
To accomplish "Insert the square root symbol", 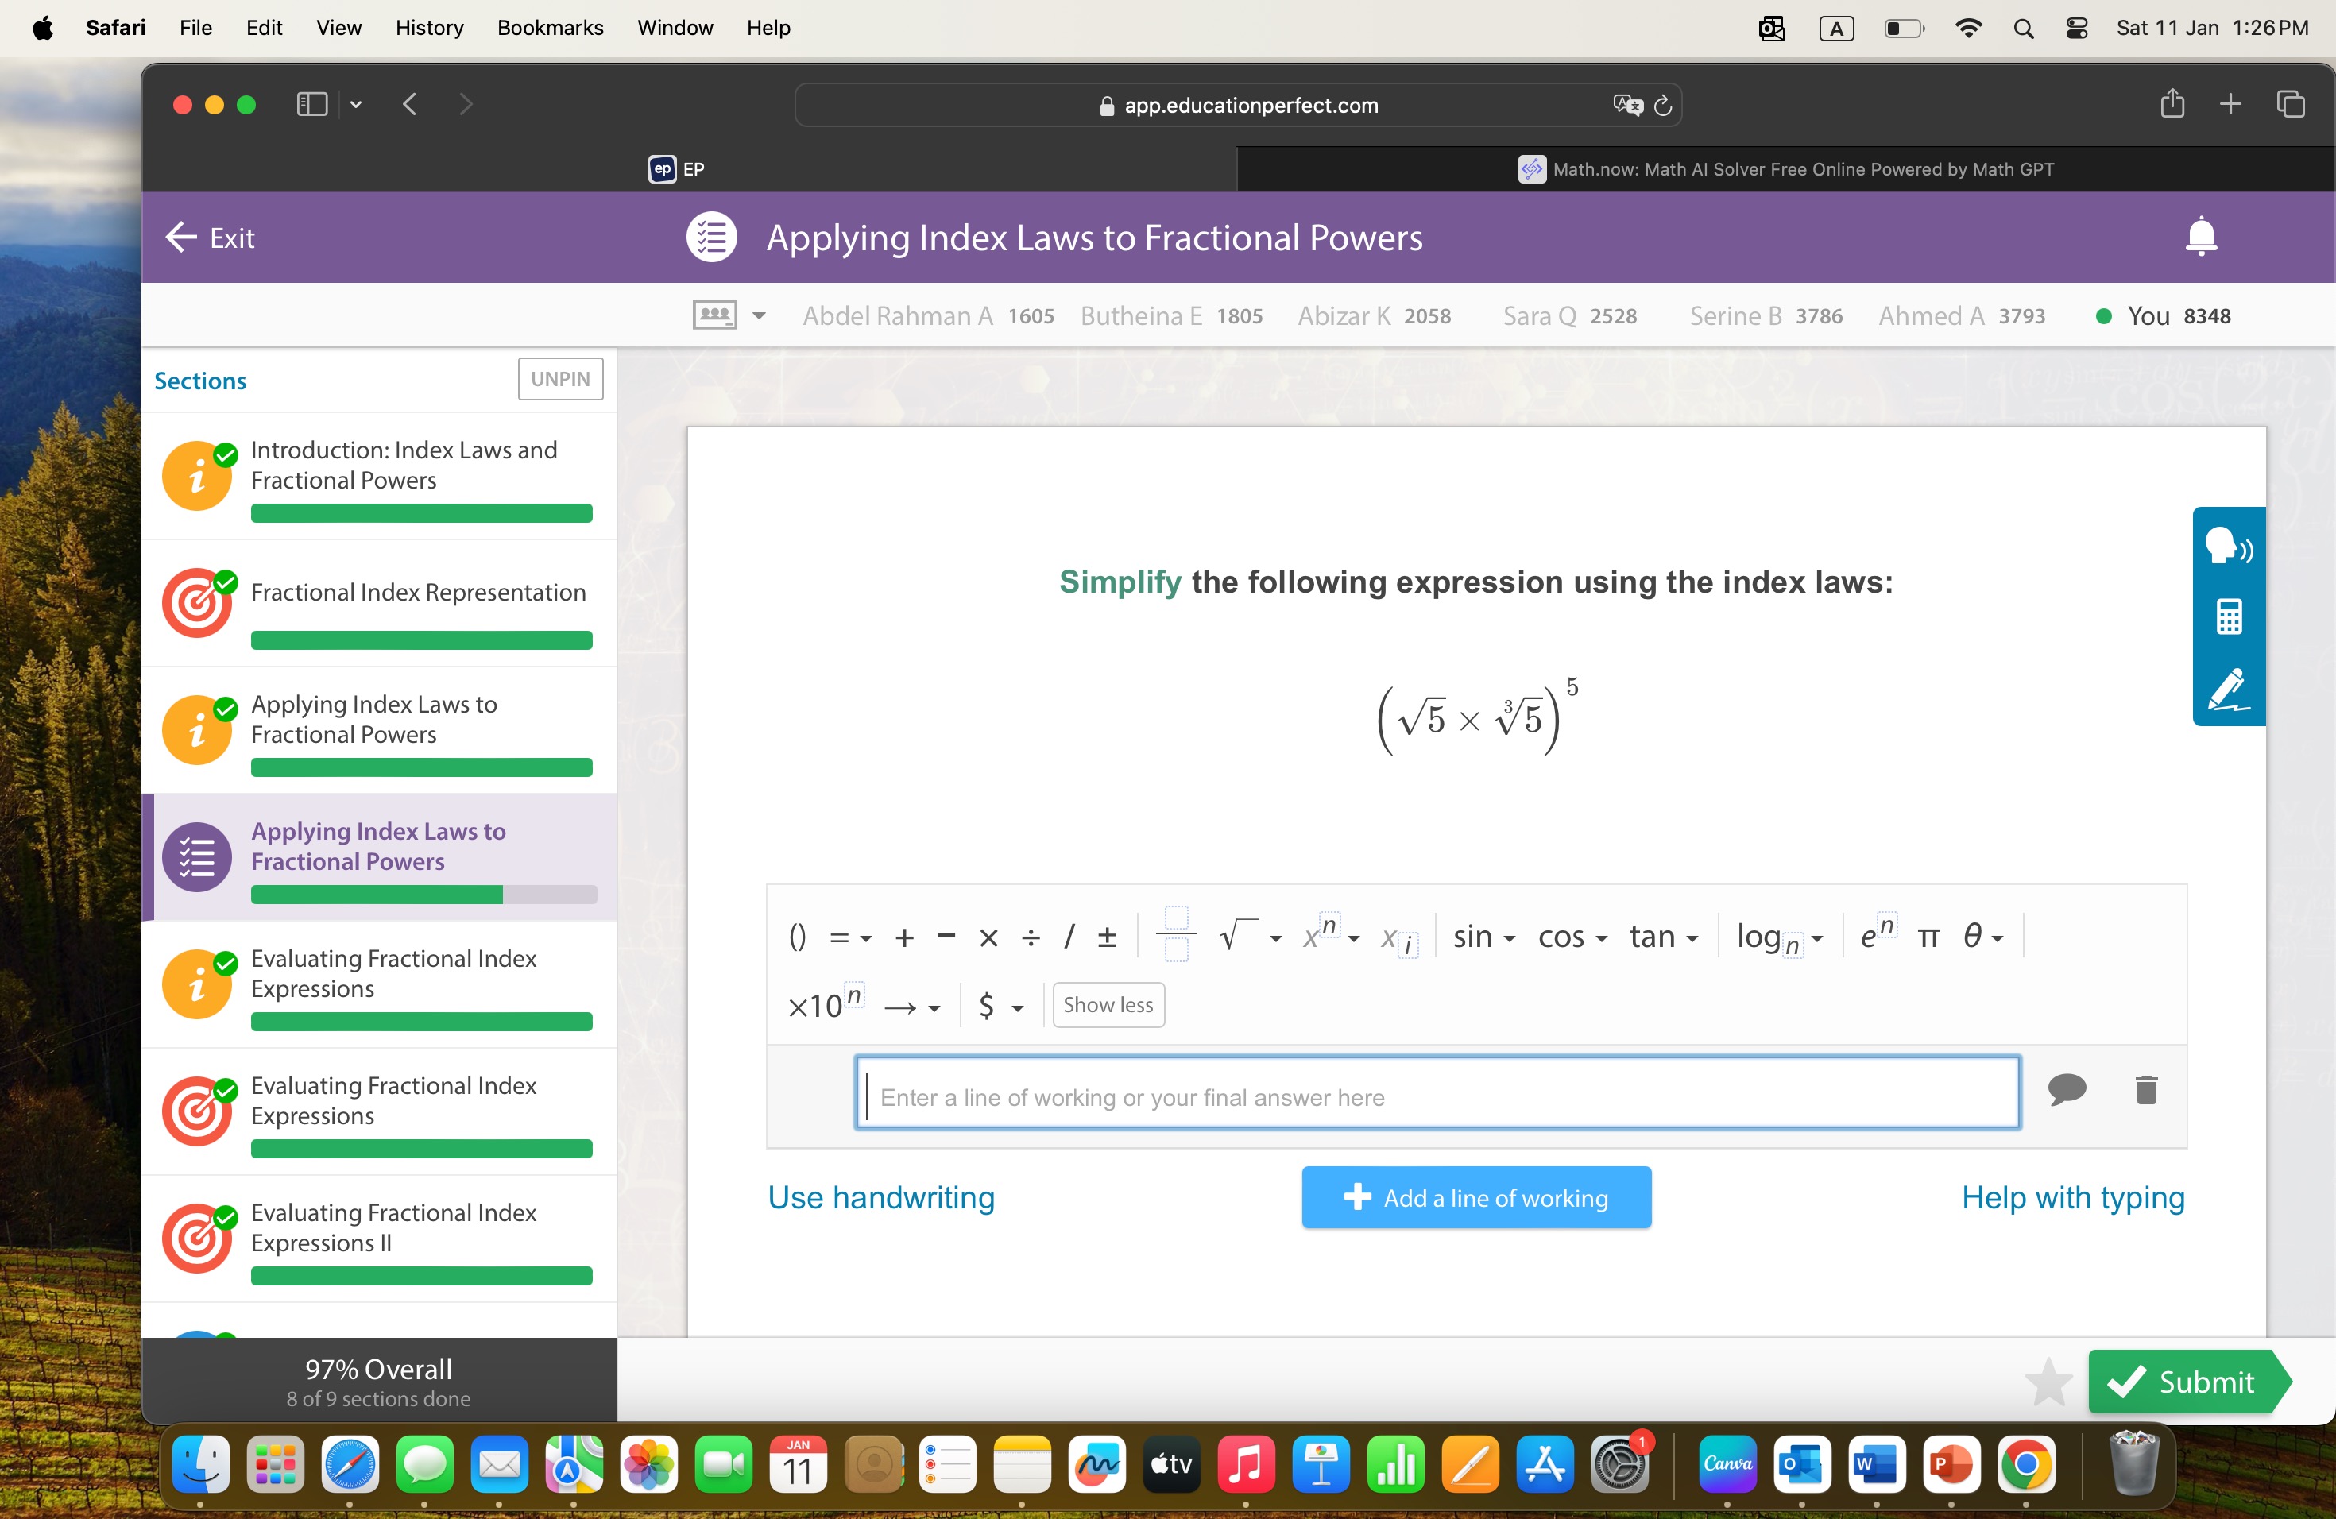I will point(1238,935).
